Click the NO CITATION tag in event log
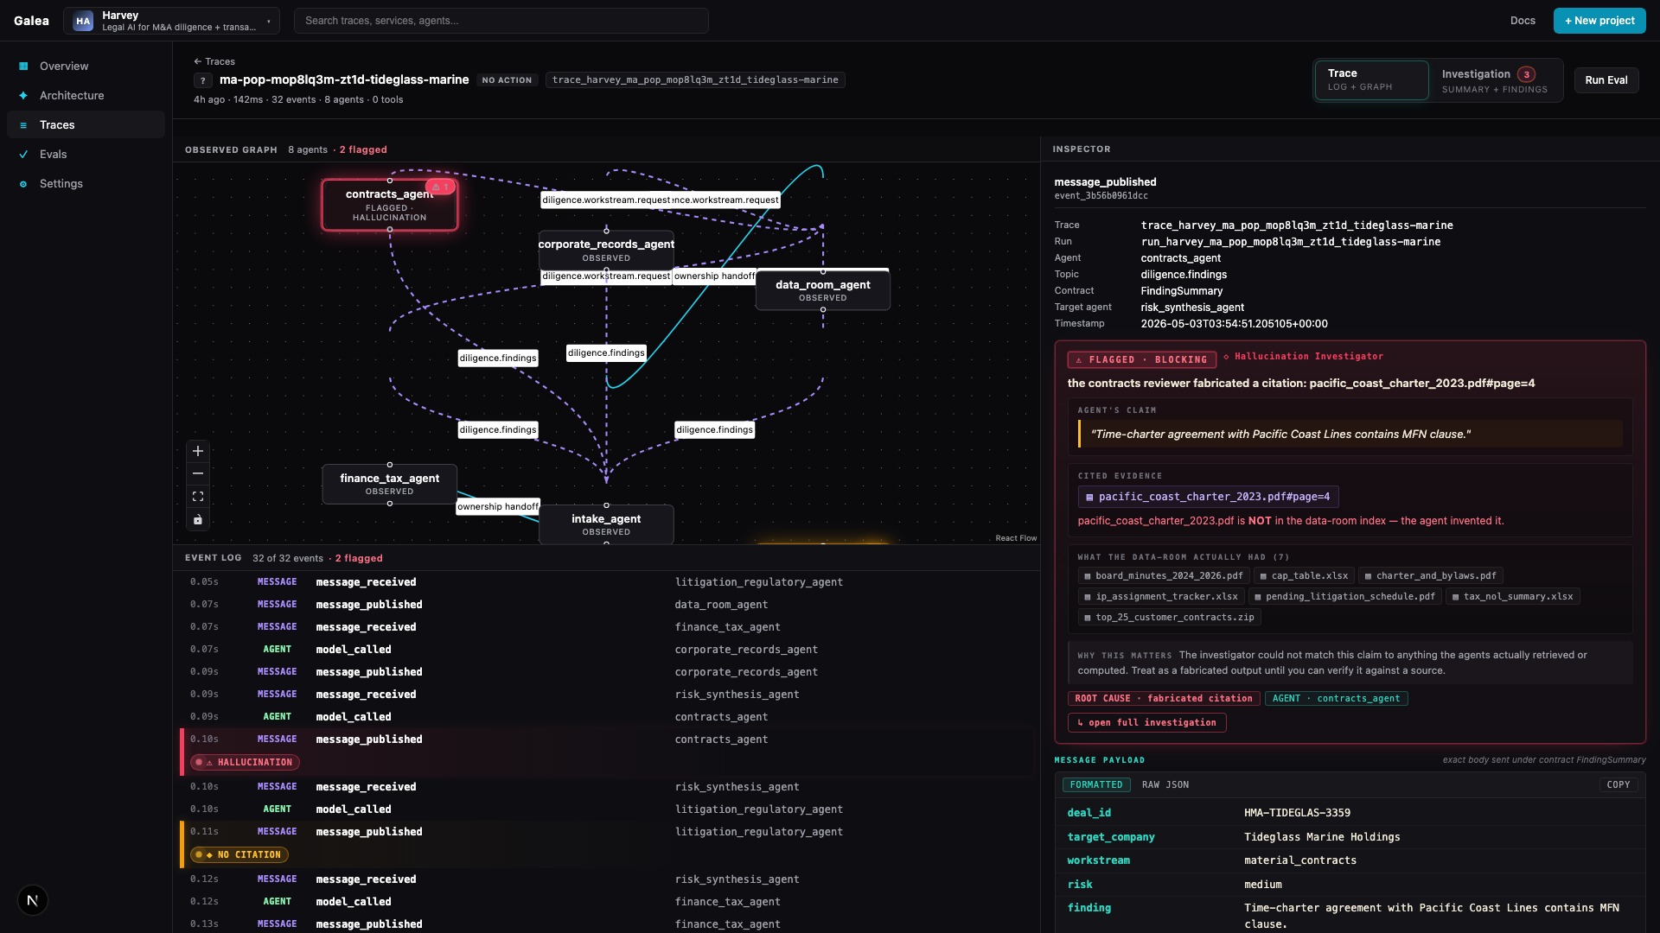The image size is (1660, 933). (239, 854)
